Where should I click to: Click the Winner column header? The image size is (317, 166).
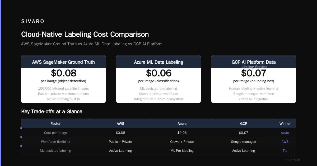click(285, 124)
